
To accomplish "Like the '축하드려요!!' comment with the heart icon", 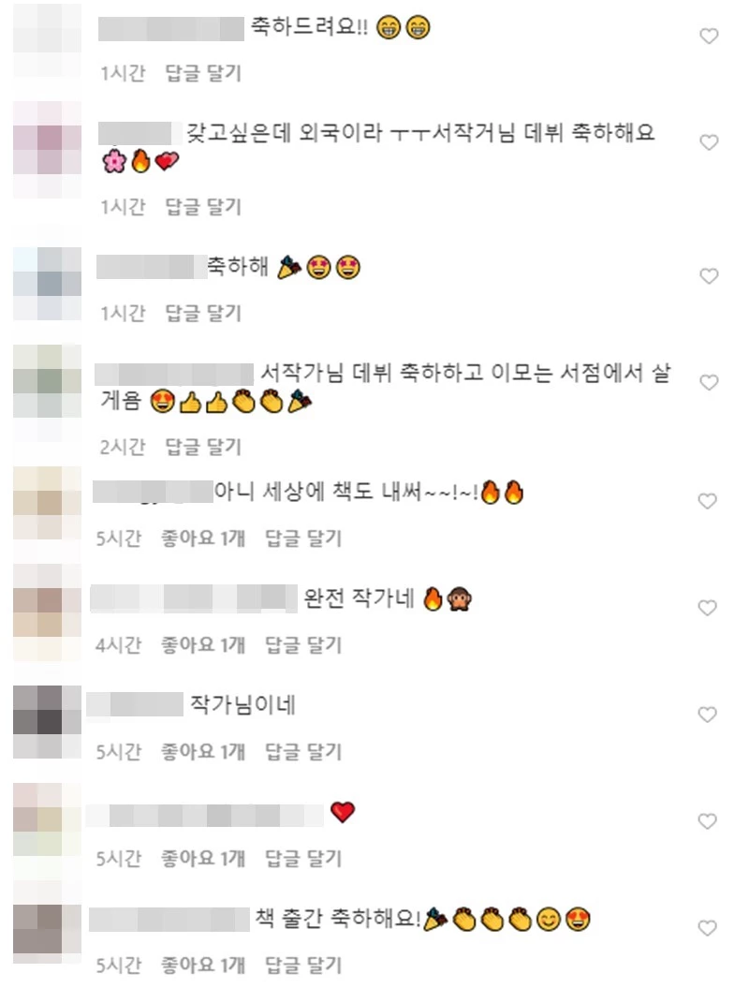I will click(709, 36).
